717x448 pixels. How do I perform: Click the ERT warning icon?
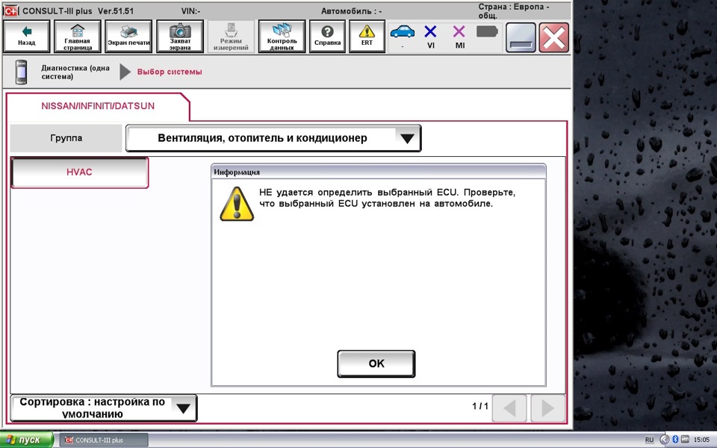coord(367,37)
